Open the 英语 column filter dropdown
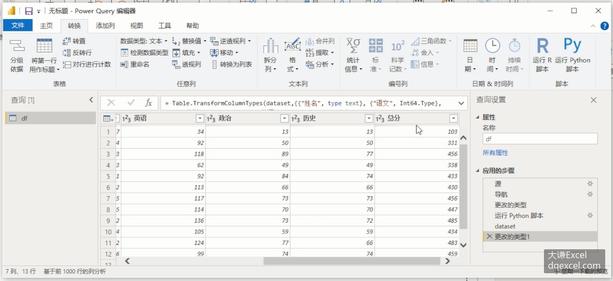The image size is (613, 281). click(x=200, y=119)
